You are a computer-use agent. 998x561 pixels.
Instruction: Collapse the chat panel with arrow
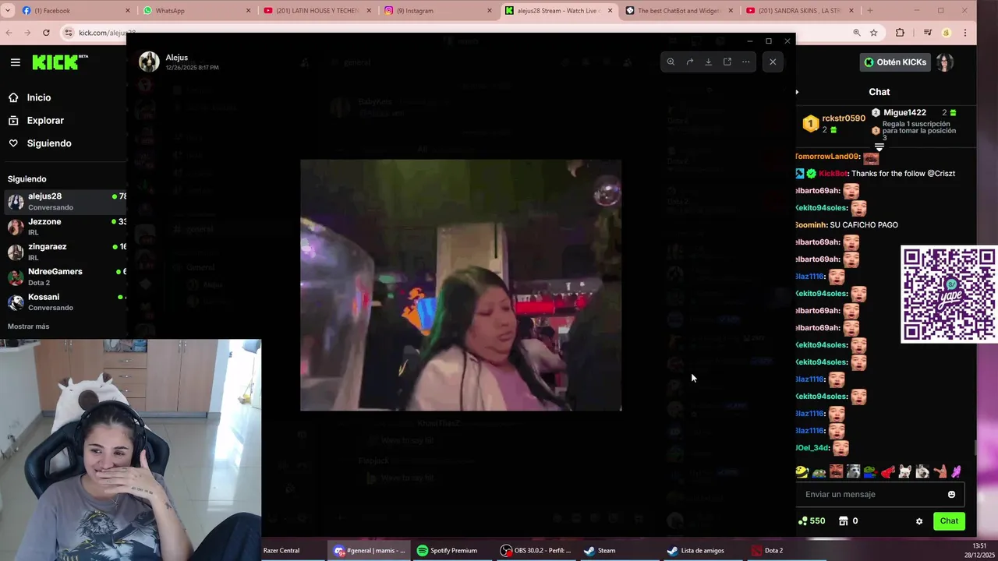pyautogui.click(x=797, y=92)
